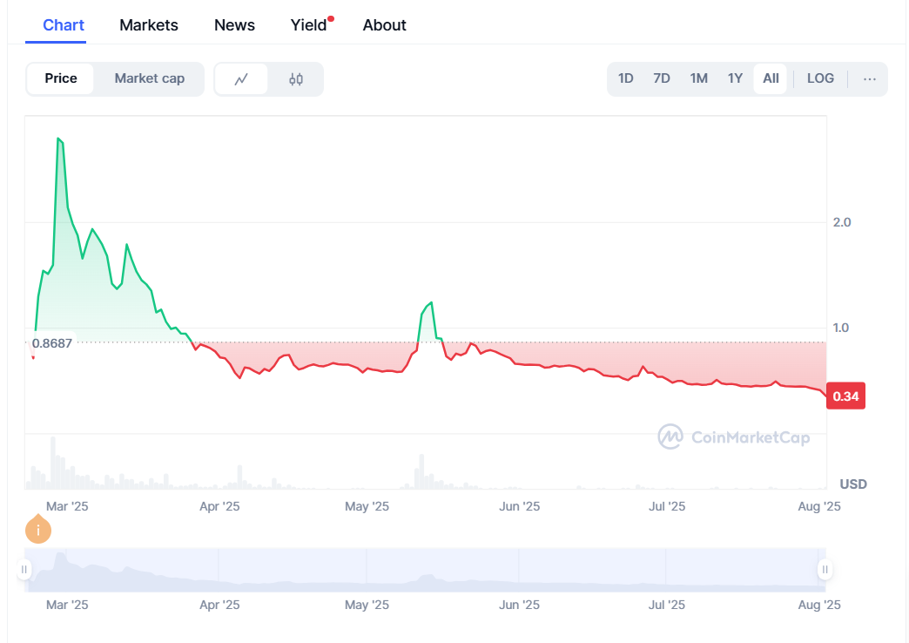
Task: Toggle the LOG scale option
Action: 820,78
